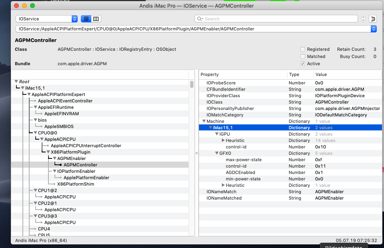Select the IOPersonalityPublisher property row

(290, 108)
